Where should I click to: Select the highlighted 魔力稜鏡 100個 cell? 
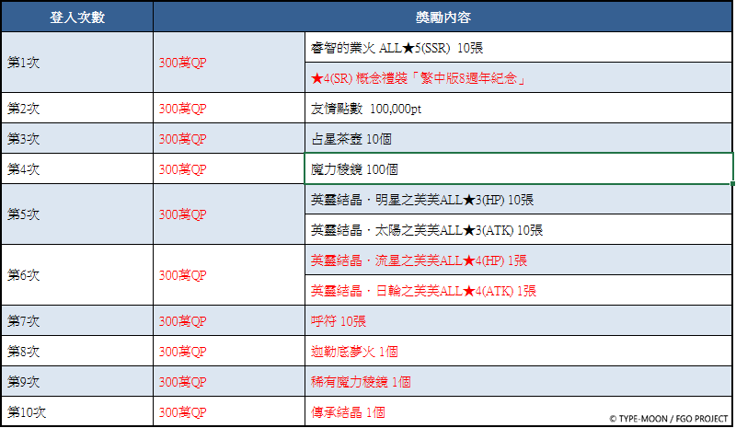pos(518,169)
